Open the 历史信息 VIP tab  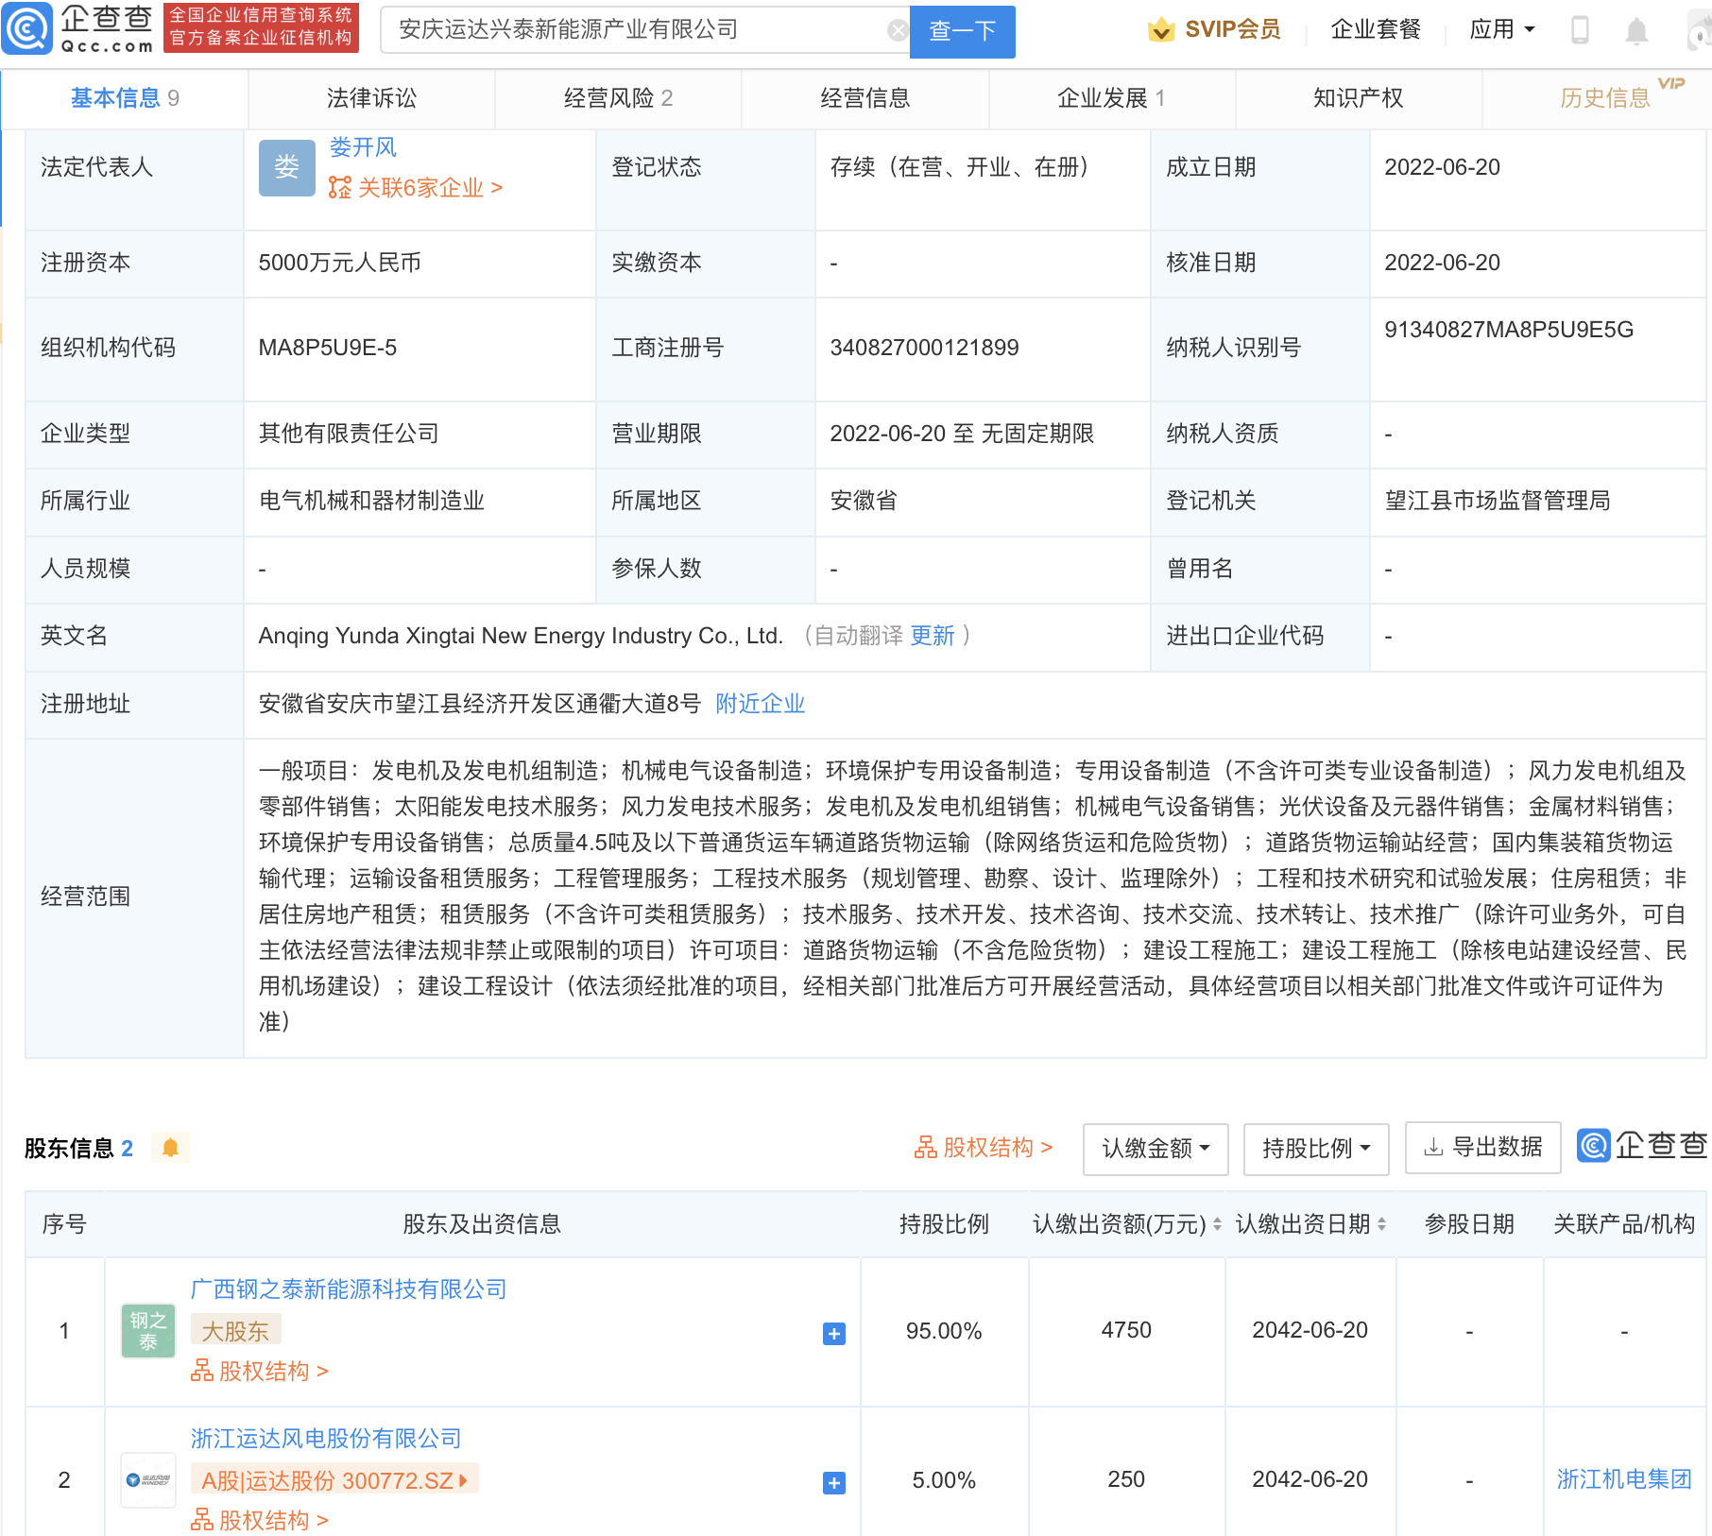[x=1604, y=98]
